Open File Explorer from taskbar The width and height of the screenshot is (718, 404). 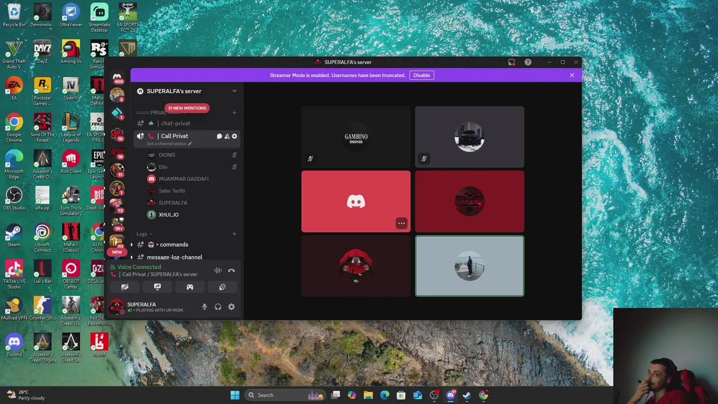368,395
